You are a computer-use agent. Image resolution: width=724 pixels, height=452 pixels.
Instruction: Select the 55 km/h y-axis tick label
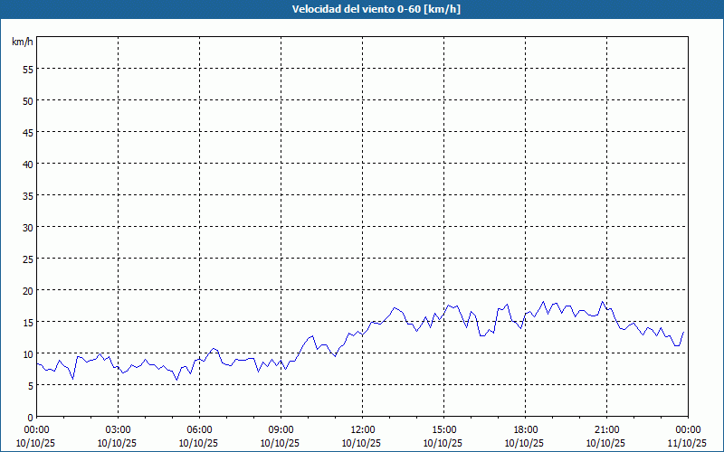coord(27,69)
